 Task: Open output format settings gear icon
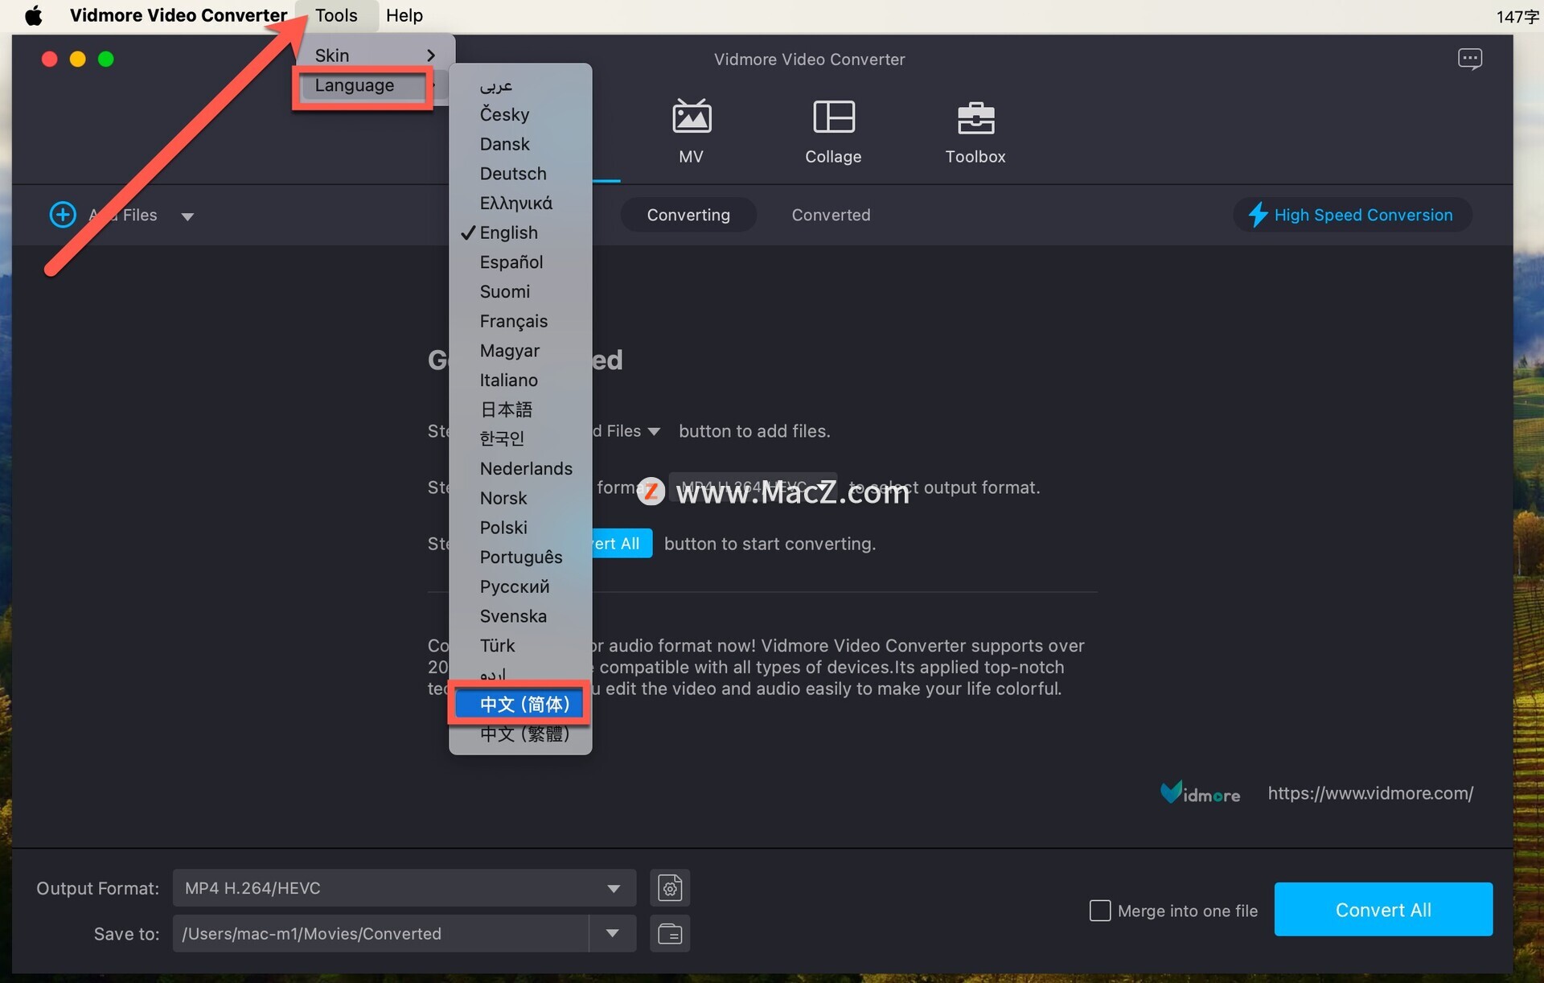coord(670,888)
